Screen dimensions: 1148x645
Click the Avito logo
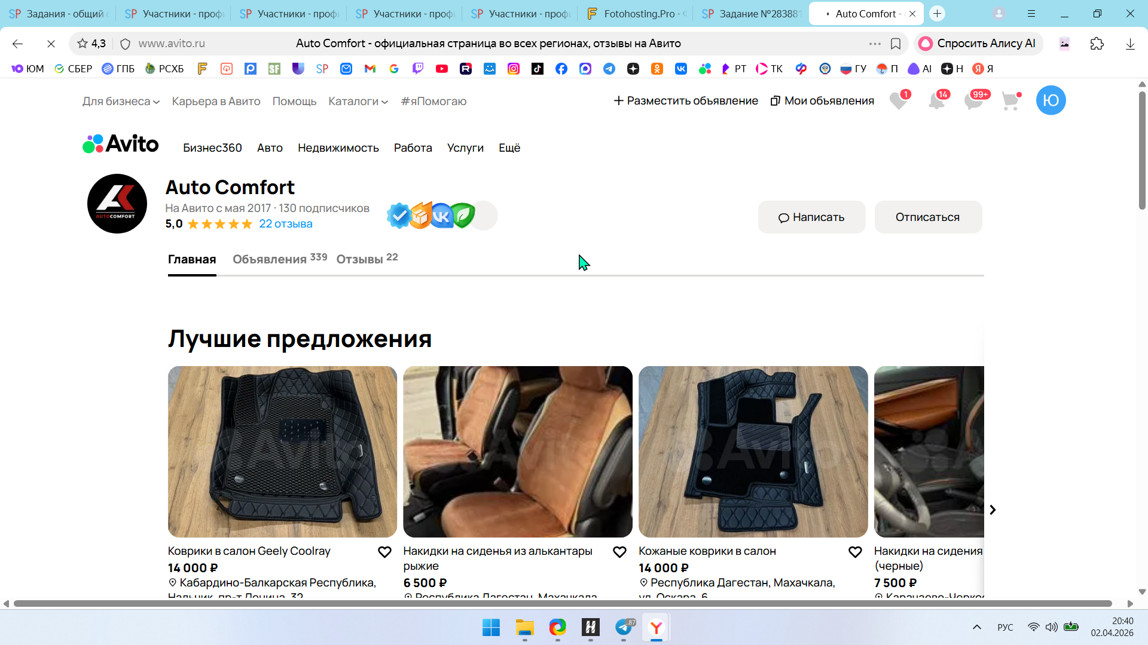click(x=121, y=145)
